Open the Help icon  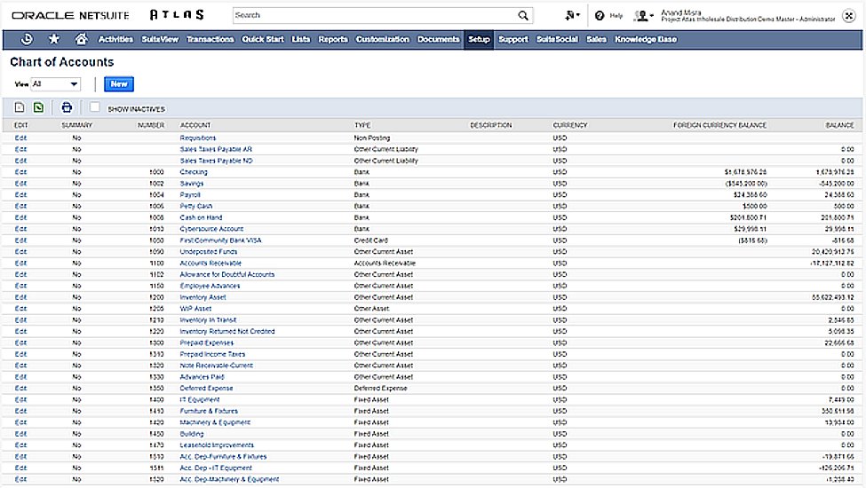[600, 15]
